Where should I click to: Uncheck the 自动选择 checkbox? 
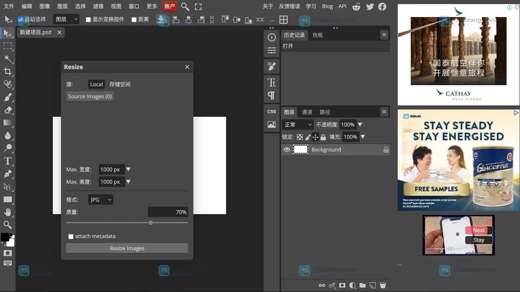pos(21,19)
